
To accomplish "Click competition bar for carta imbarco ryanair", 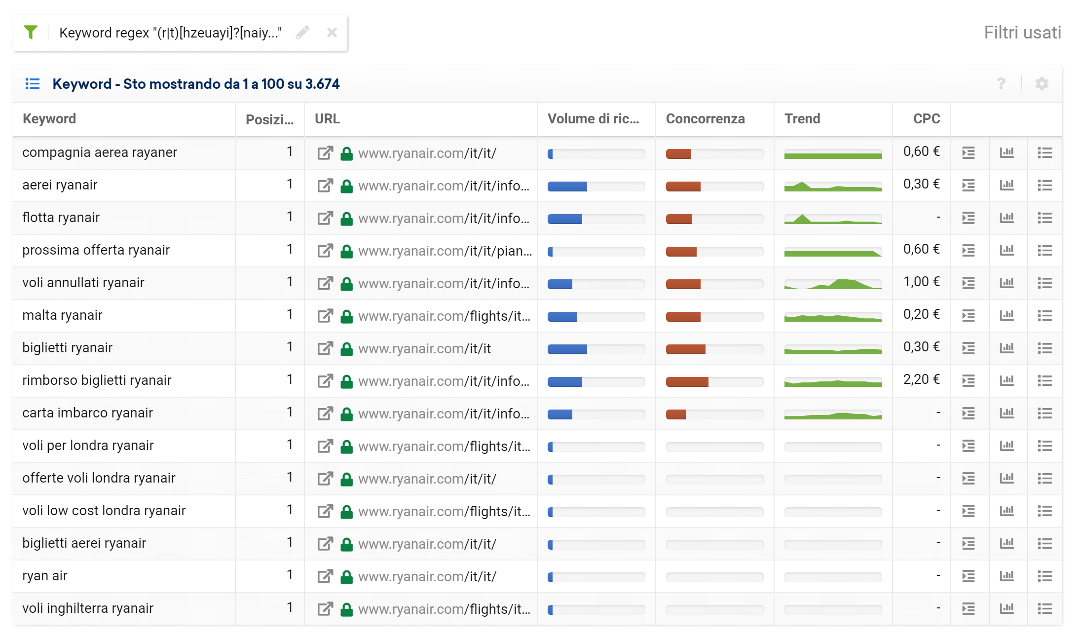I will click(714, 414).
